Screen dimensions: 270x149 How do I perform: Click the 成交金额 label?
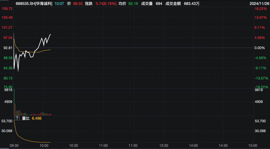[x=173, y=4]
